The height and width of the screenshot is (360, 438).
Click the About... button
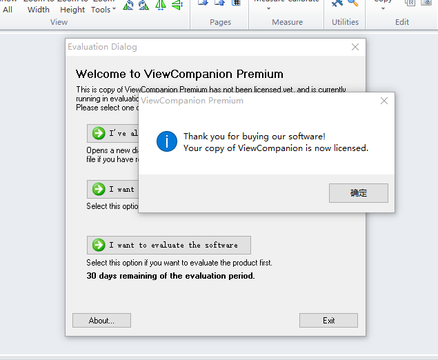(101, 321)
